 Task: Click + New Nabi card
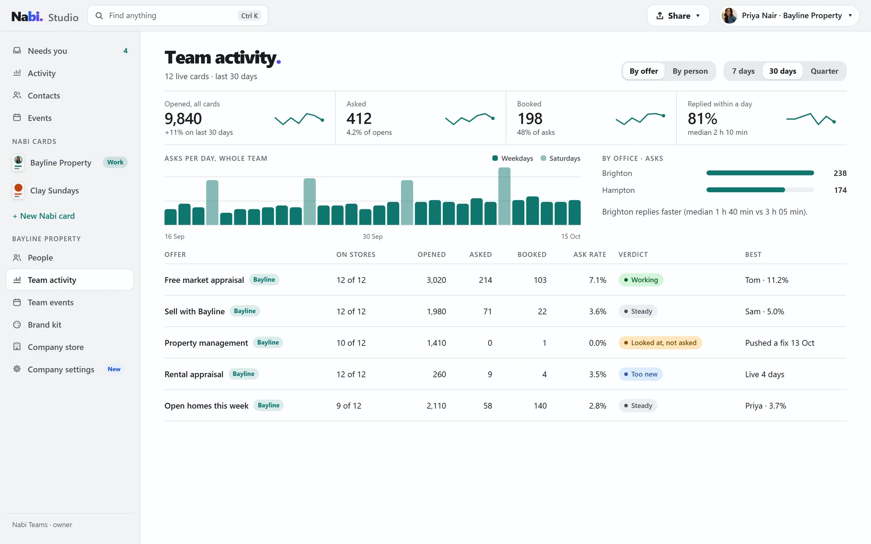[44, 216]
